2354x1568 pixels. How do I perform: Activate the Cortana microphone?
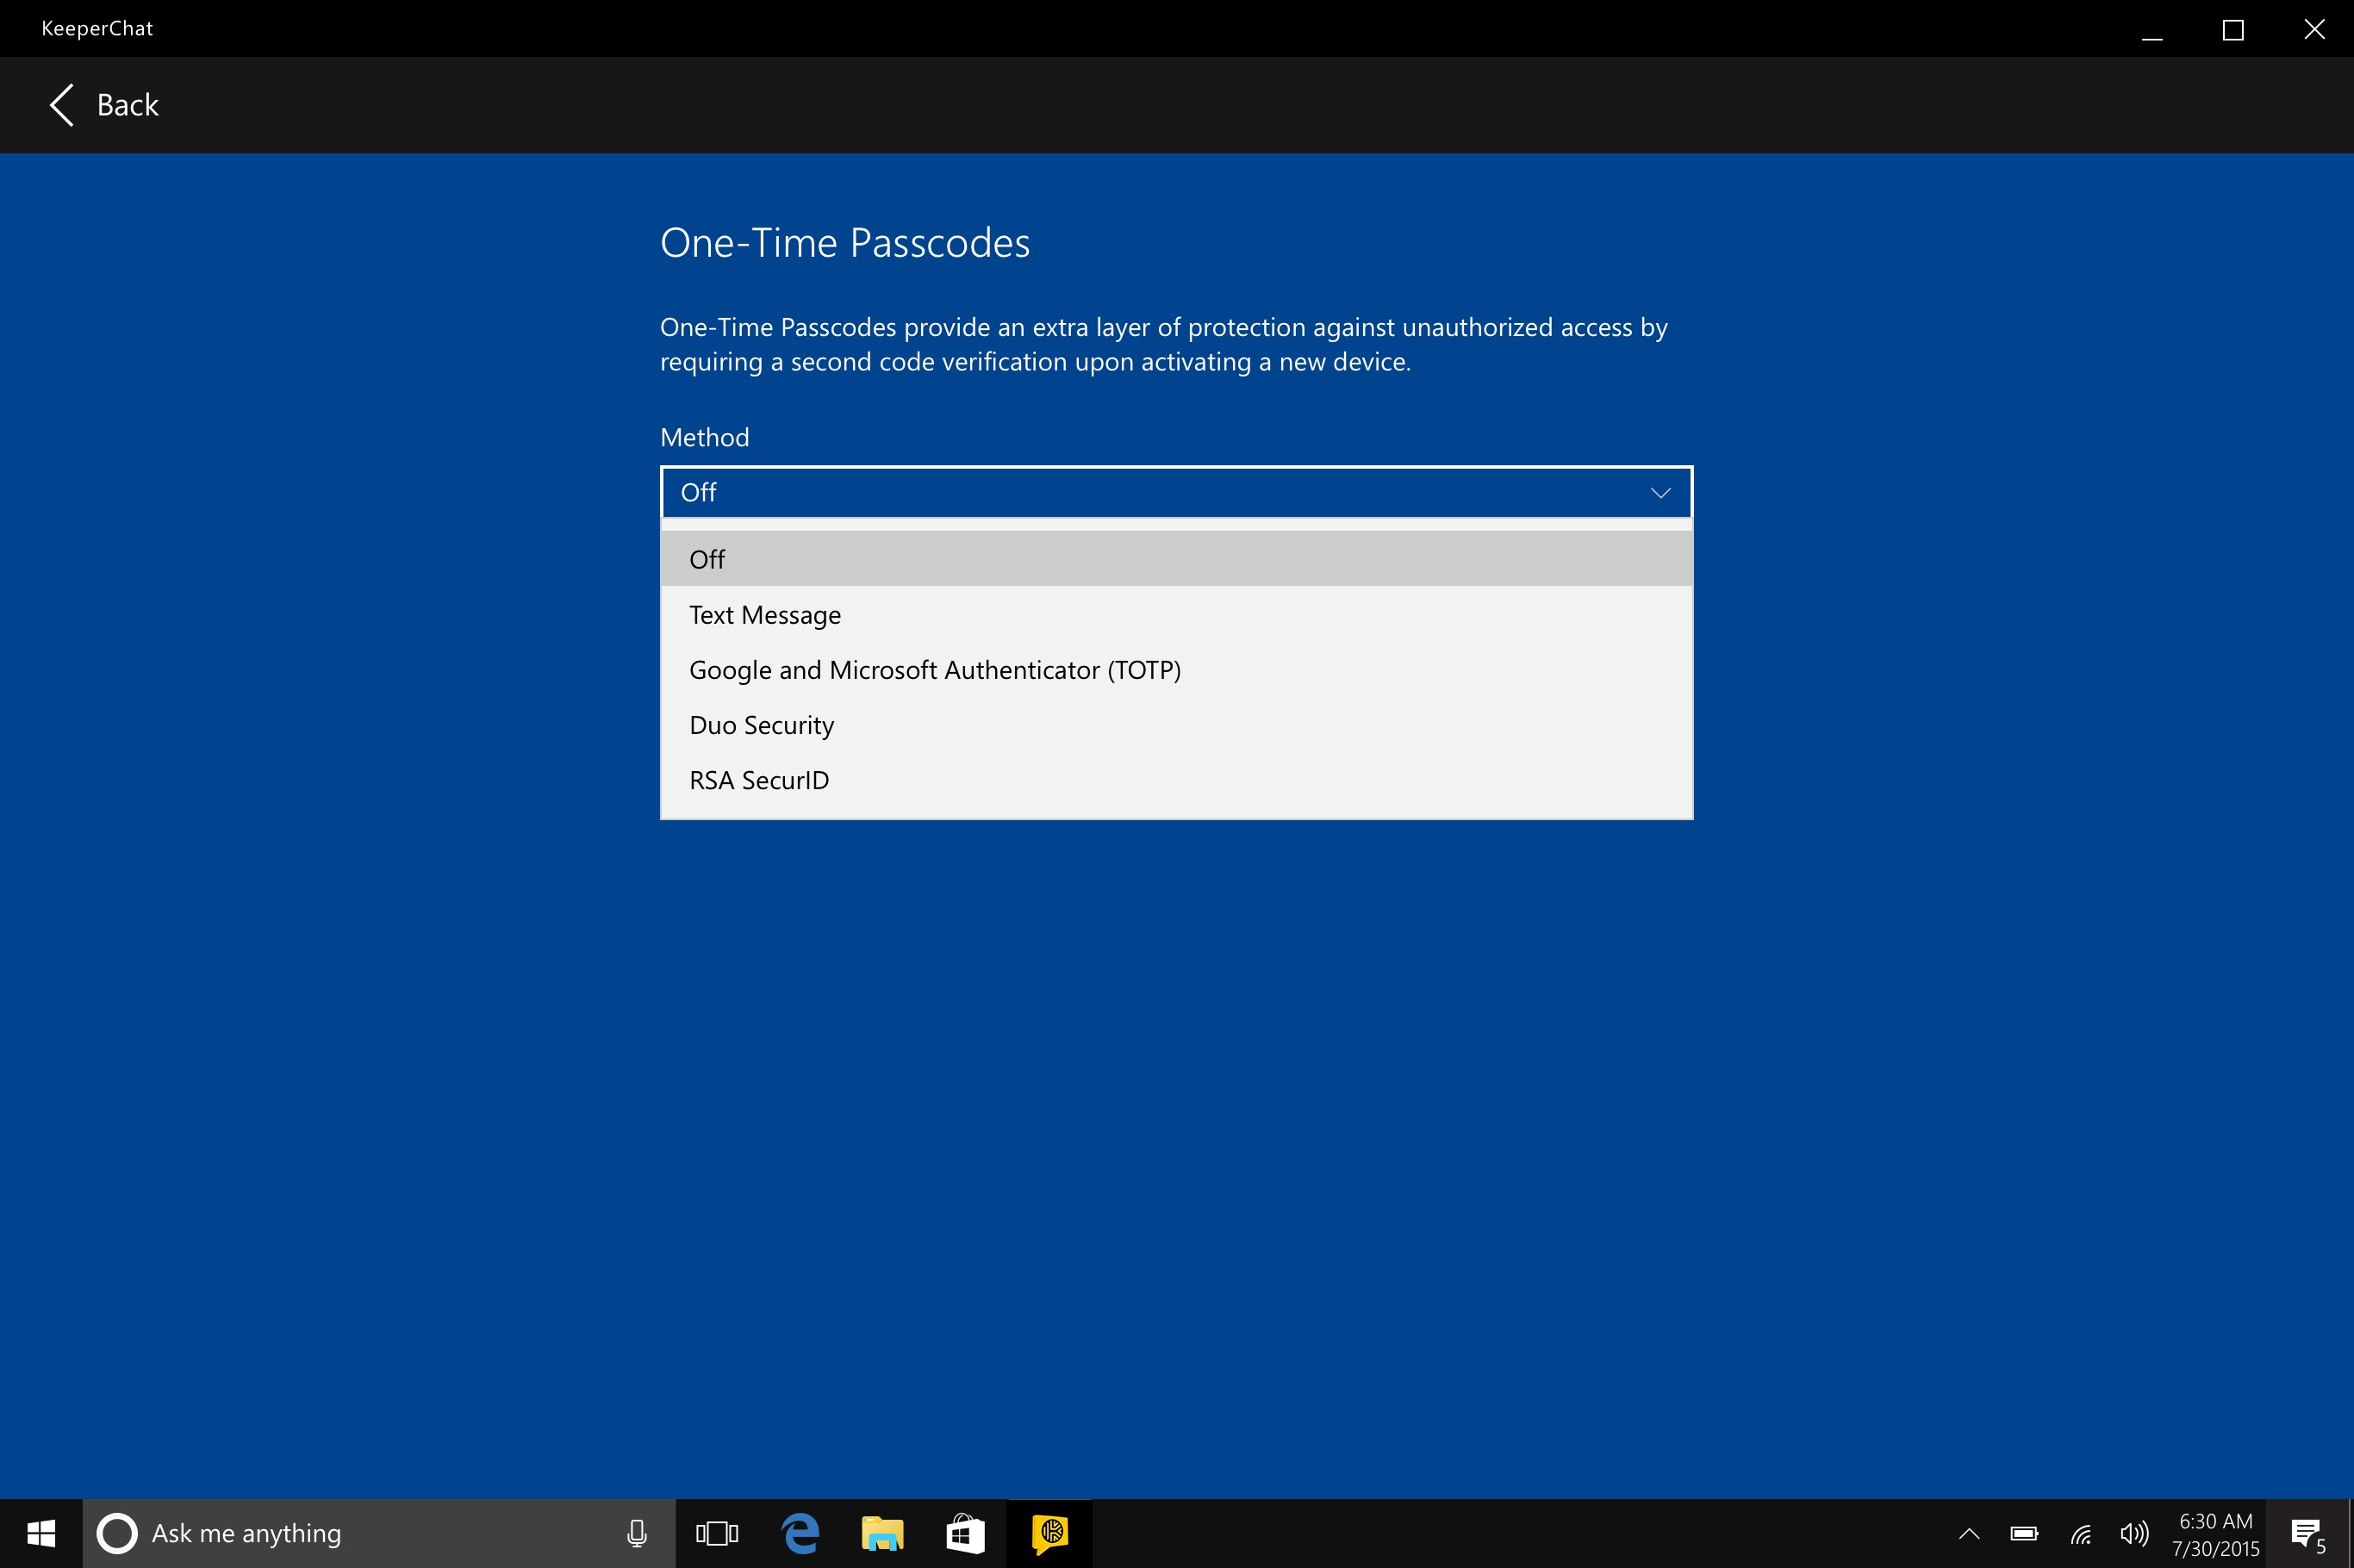click(635, 1532)
